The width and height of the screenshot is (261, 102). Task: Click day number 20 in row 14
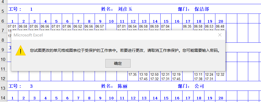221,98
